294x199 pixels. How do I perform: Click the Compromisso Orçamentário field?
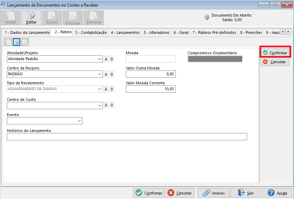215,59
